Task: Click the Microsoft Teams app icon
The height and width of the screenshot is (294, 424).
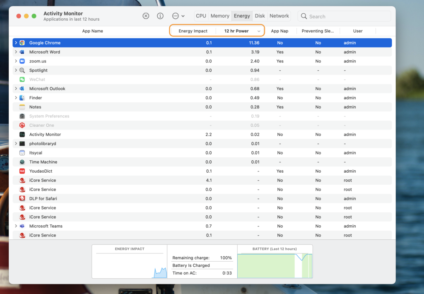Action: (22, 226)
